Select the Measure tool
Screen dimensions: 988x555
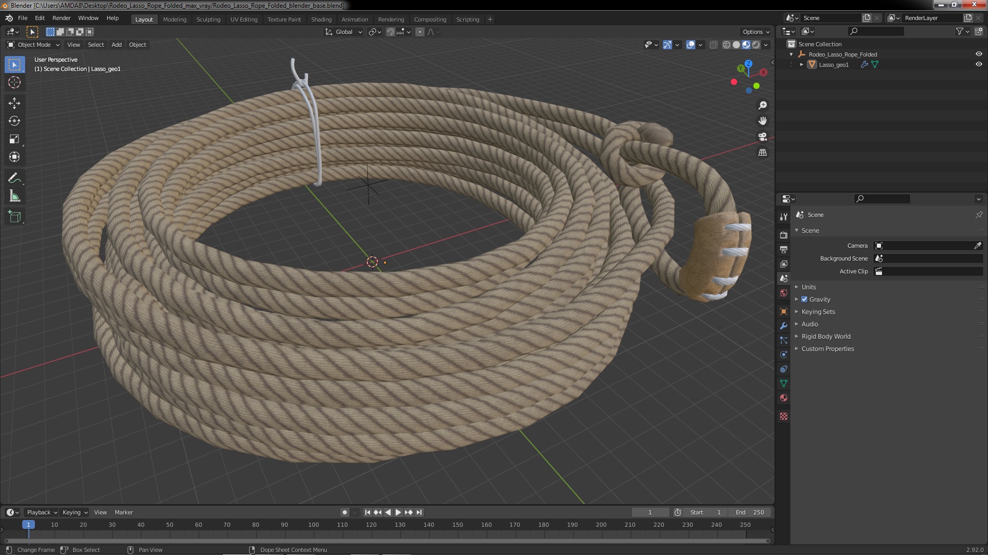pos(14,196)
